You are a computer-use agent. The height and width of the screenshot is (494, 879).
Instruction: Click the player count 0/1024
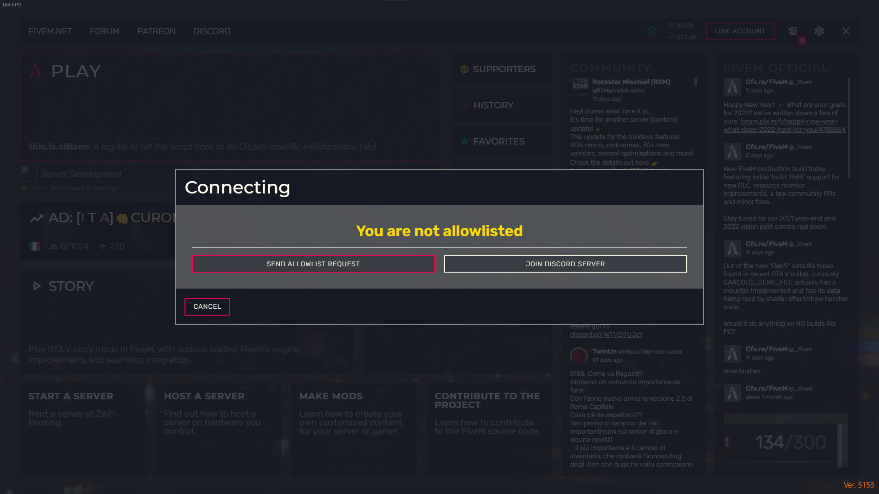(x=70, y=247)
